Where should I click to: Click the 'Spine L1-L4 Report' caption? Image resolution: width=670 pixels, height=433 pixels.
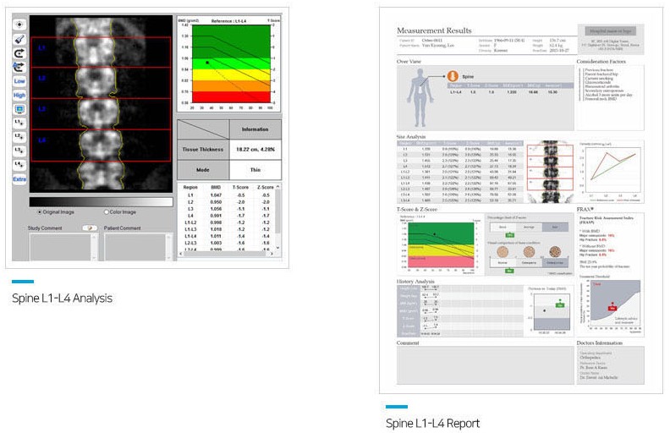(432, 424)
